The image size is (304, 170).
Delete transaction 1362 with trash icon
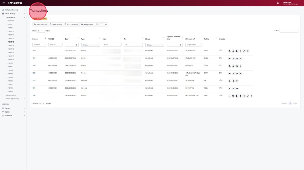coord(251,96)
